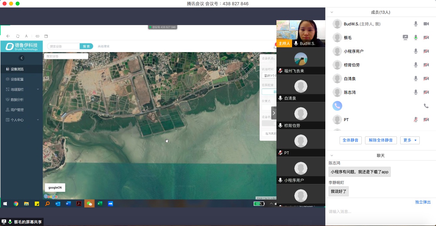Click the 数据分析 heartbeat icon in sidebar
This screenshot has height=226, width=436.
pos(8,100)
